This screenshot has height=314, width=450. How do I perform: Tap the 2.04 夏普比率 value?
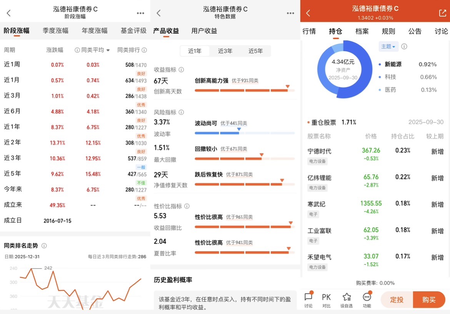tap(160, 241)
